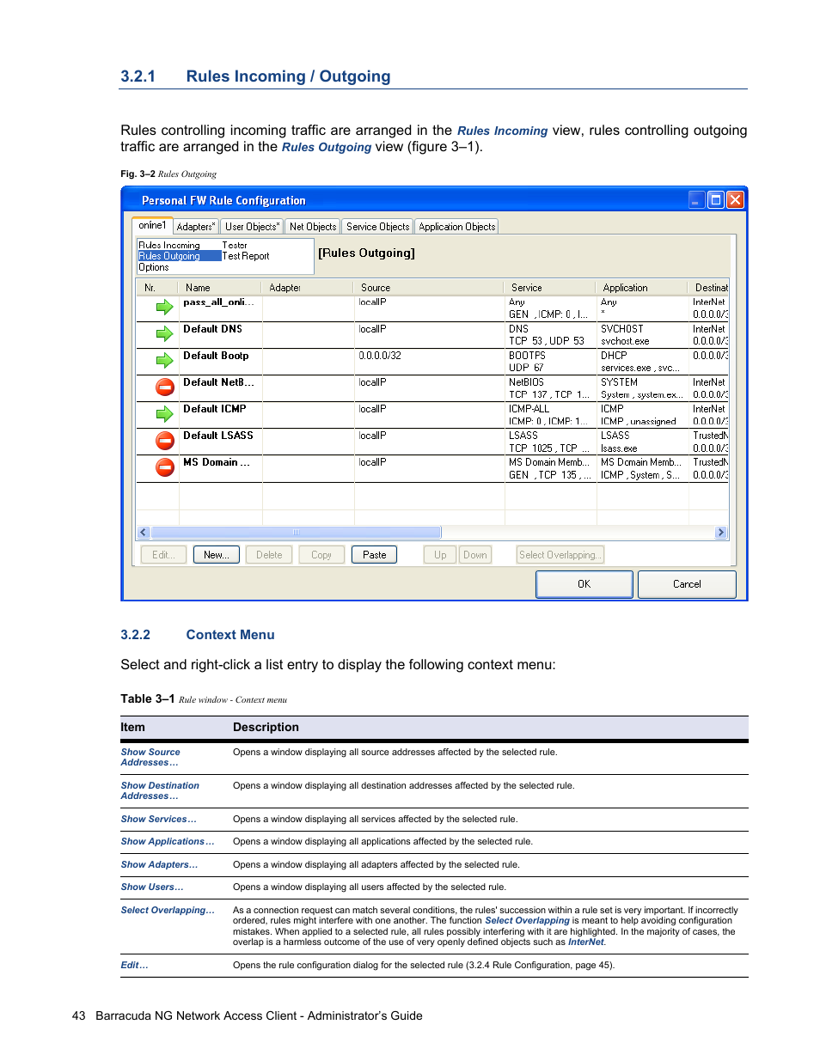Click InterNet link in Select Overlapping description
Viewport: 820px width, 1061px height.
(x=586, y=942)
